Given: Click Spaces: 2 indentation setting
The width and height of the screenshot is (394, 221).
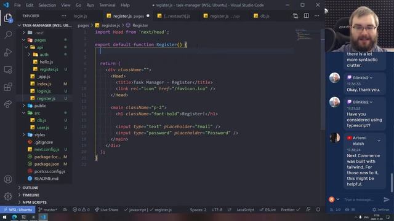Looking at the screenshot, I should pyautogui.click(x=198, y=210).
